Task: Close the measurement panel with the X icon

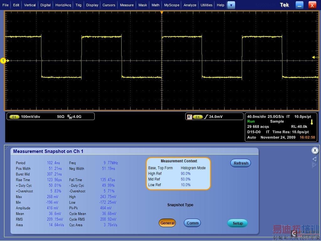Action: click(x=315, y=151)
